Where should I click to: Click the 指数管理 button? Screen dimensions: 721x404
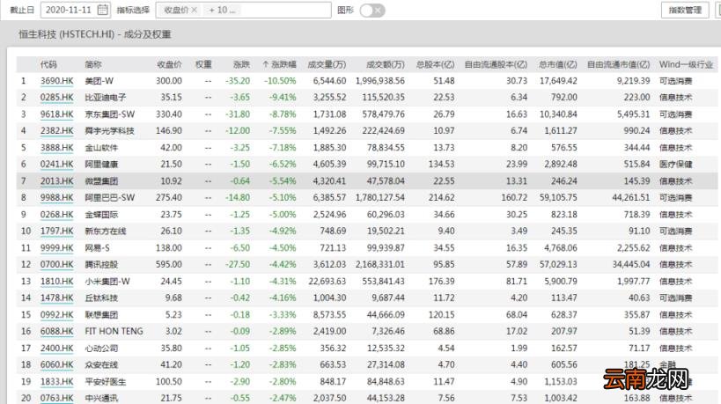tap(685, 10)
